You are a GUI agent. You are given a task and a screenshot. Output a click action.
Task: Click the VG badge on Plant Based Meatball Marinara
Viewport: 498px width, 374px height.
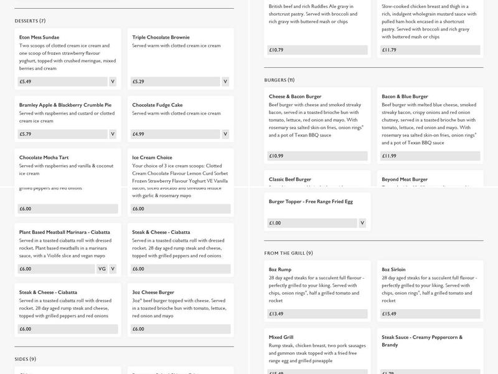point(102,269)
